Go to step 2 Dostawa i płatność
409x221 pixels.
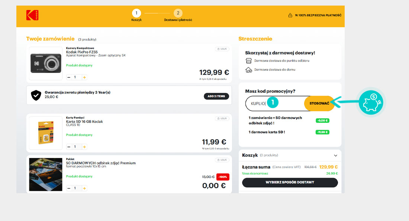[178, 14]
